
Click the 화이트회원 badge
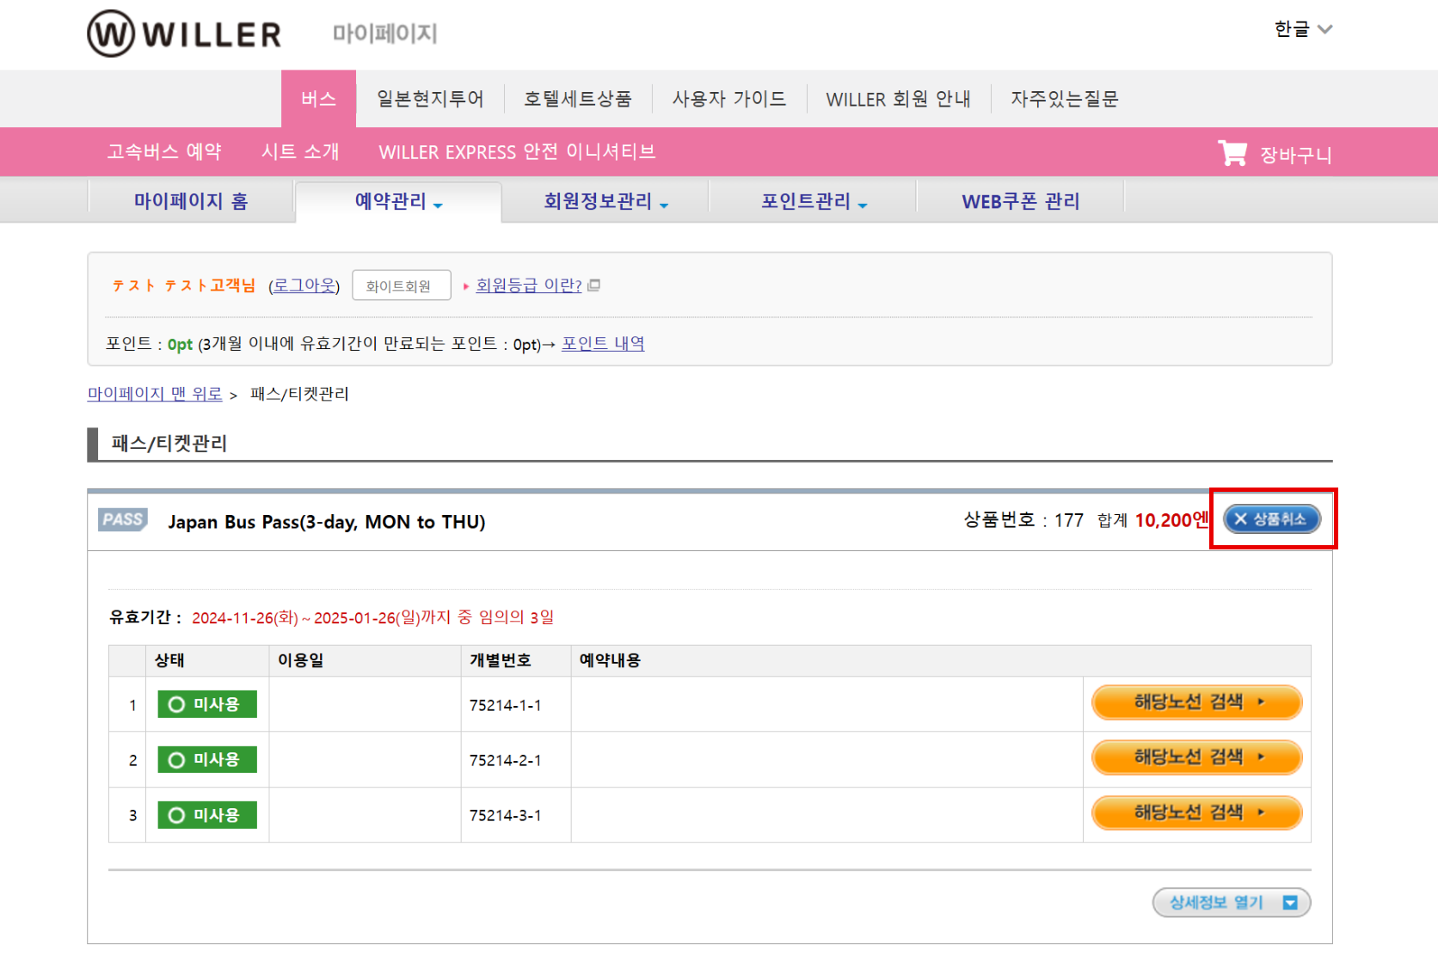tap(402, 285)
